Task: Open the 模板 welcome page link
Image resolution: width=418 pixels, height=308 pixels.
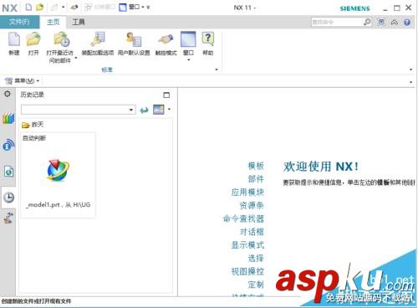Action: coord(256,166)
